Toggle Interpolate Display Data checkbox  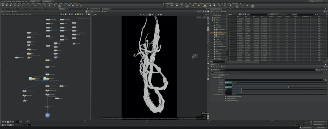tap(226, 101)
